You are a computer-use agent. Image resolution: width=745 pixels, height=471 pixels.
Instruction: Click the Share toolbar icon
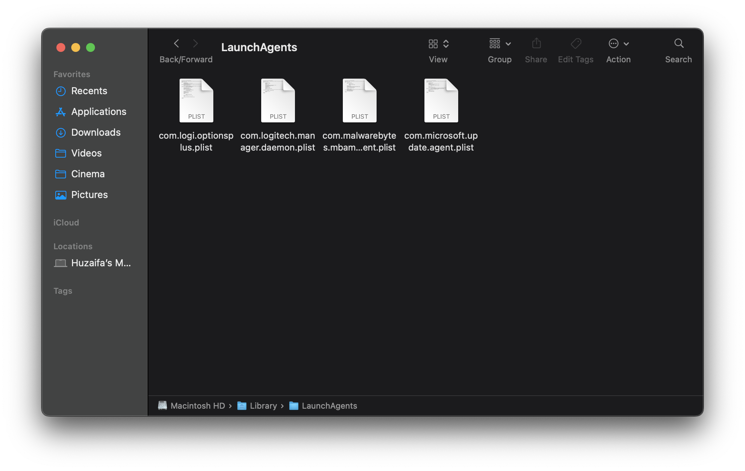[536, 44]
